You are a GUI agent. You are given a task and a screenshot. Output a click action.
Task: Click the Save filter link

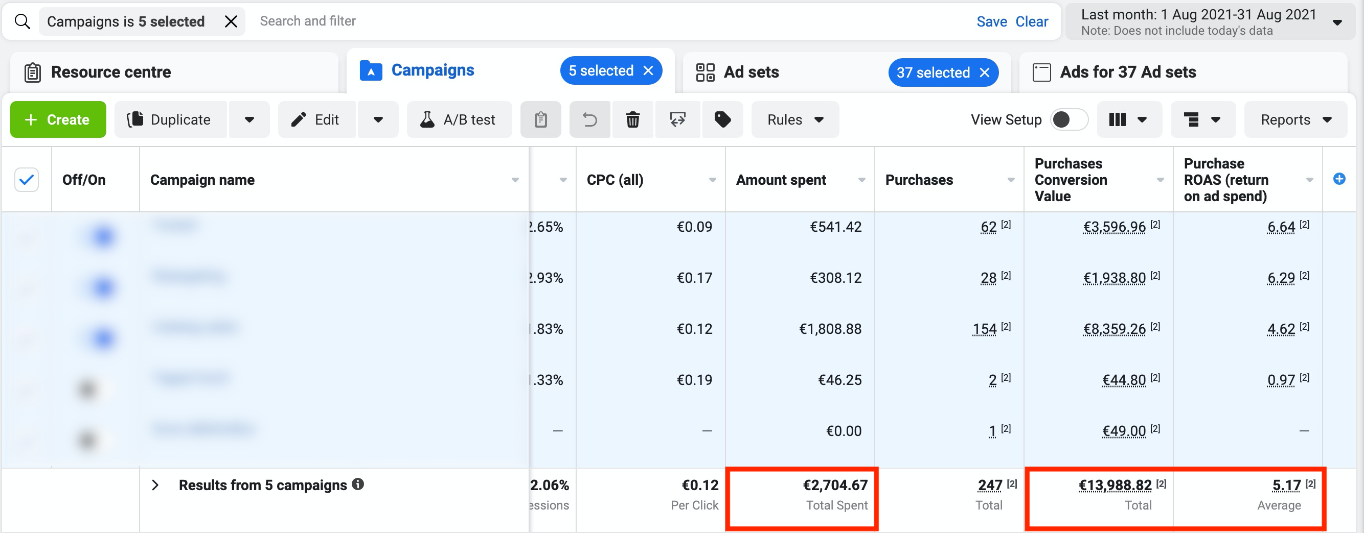coord(991,21)
